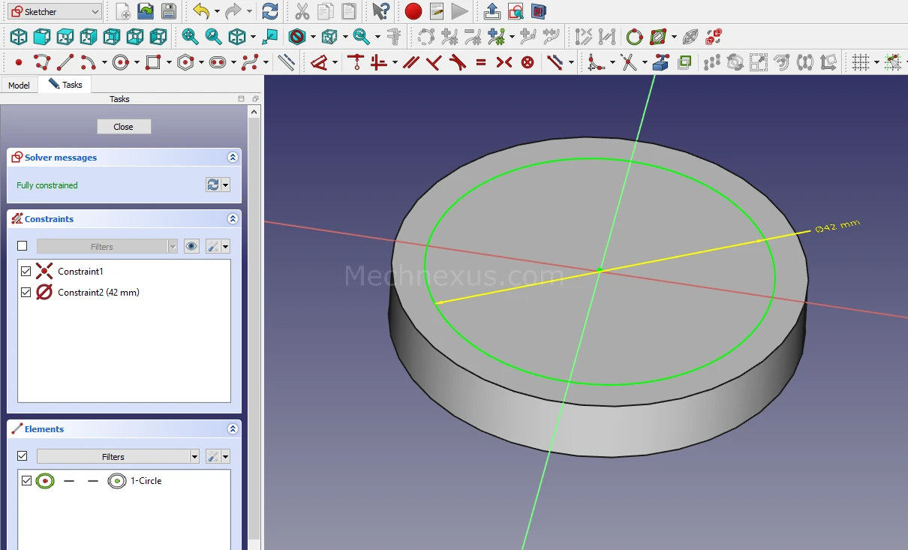Uncheck the Constraint1 checkbox
The height and width of the screenshot is (550, 908).
pyautogui.click(x=26, y=271)
